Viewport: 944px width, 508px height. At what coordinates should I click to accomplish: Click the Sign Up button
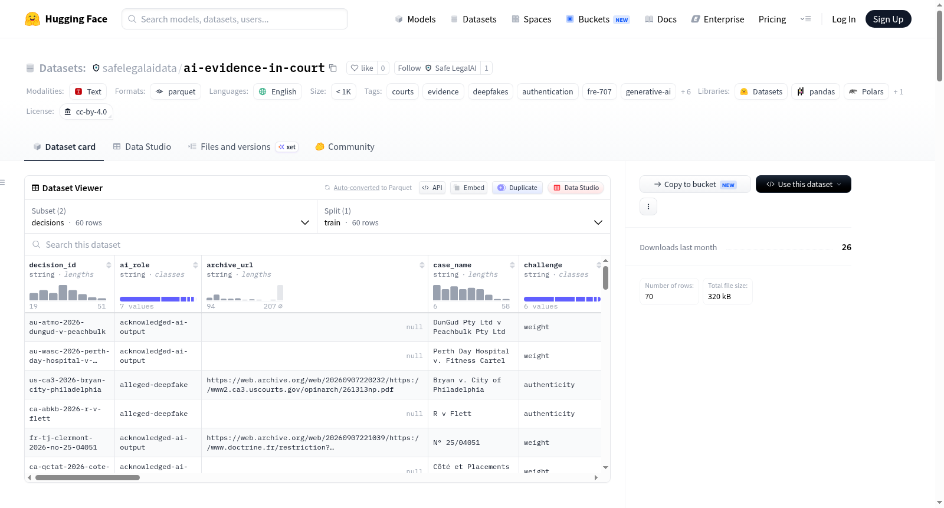[888, 19]
